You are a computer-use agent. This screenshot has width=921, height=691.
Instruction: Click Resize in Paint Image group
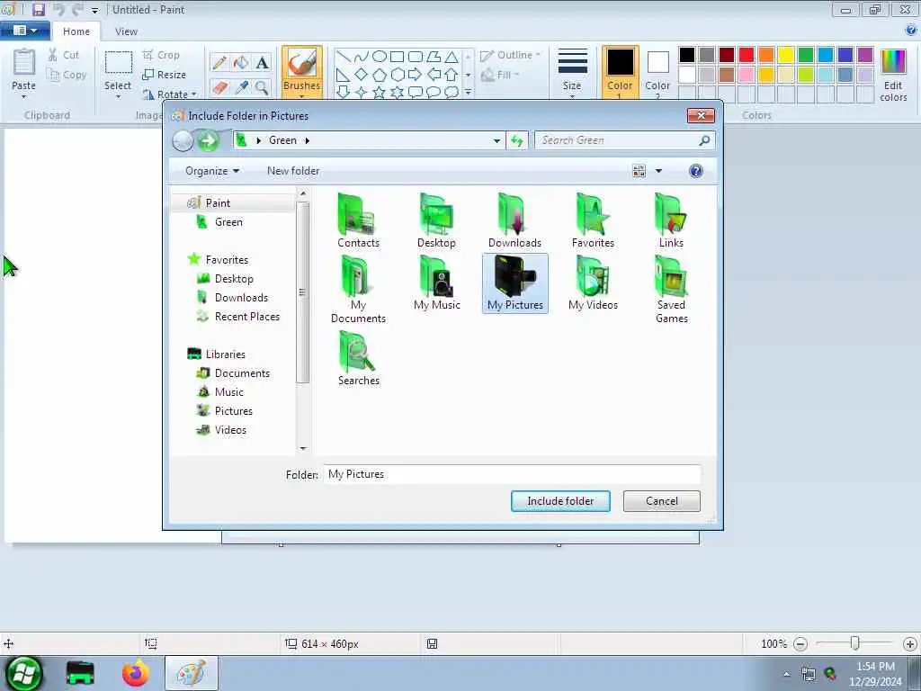click(165, 75)
